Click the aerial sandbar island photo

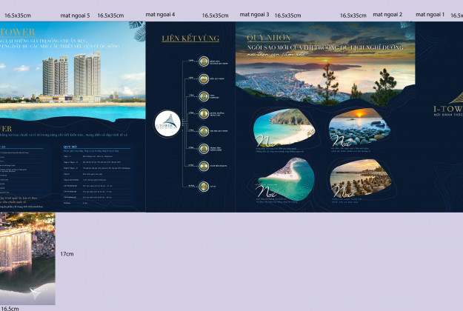click(x=282, y=176)
